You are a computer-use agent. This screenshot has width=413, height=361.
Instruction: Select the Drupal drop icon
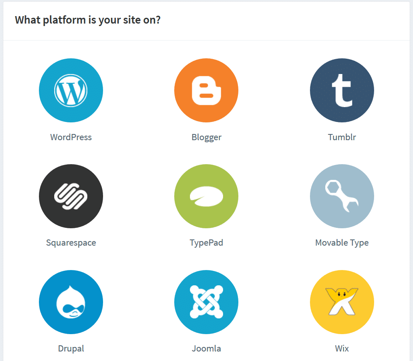click(71, 302)
